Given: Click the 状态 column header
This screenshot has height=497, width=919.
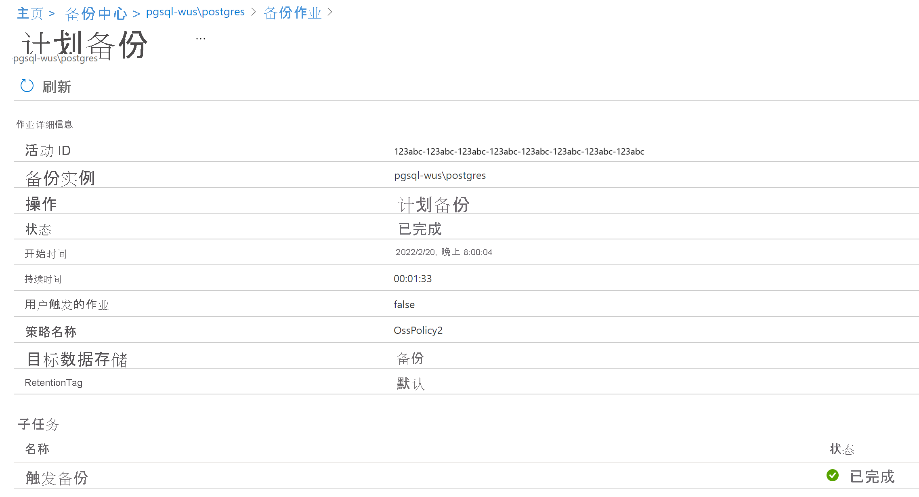Looking at the screenshot, I should [x=843, y=449].
